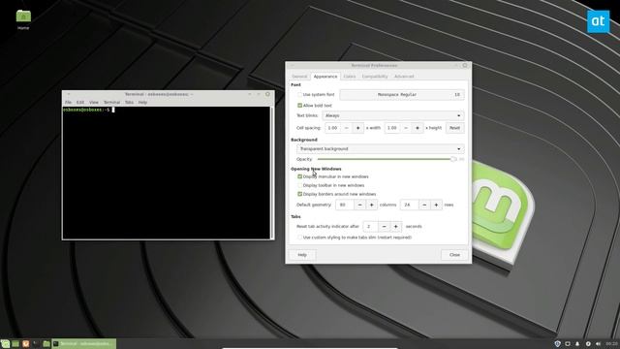620x349 pixels.
Task: Adjust the Opacity slider handle
Action: click(453, 159)
